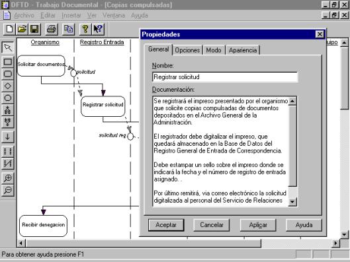Screen dimensions: 350x262
Task: Select the downward merge arrows tool
Action: tap(8, 122)
